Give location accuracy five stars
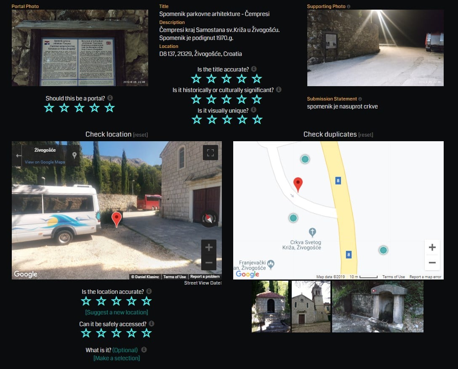This screenshot has width=458, height=369. (x=146, y=301)
